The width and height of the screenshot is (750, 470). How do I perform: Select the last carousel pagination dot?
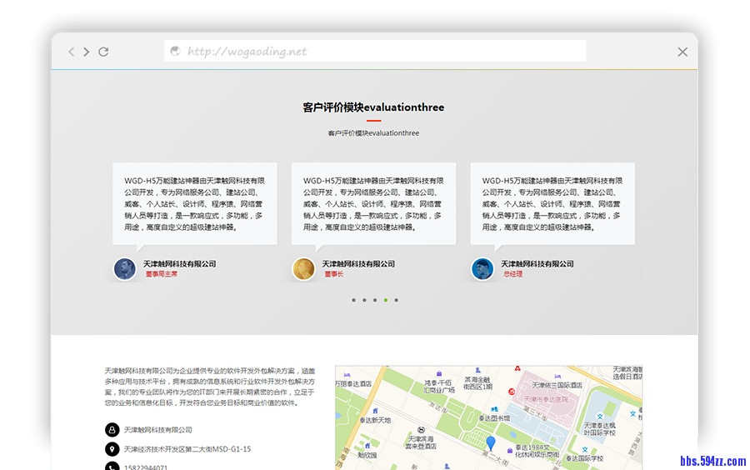tap(396, 300)
